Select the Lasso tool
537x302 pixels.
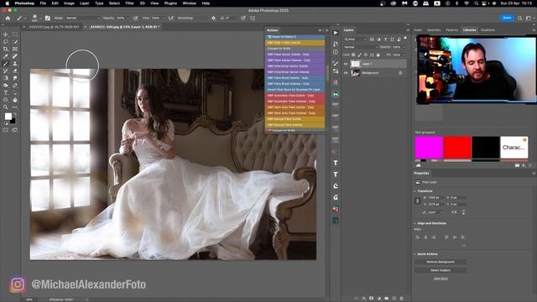point(6,42)
